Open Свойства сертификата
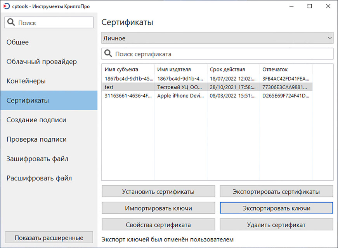Screen dimensions: 338x248 click(158, 225)
